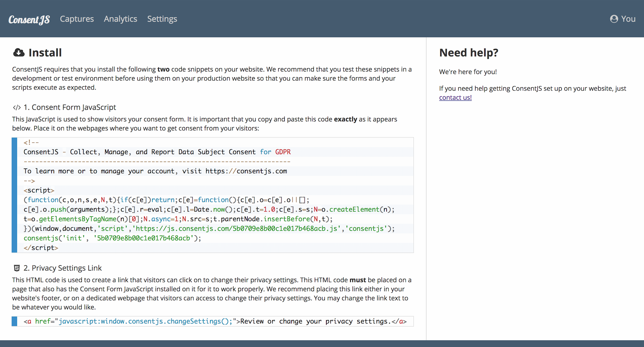The width and height of the screenshot is (644, 347).
Task: Click the getElementsByTagName code line
Action: [178, 219]
